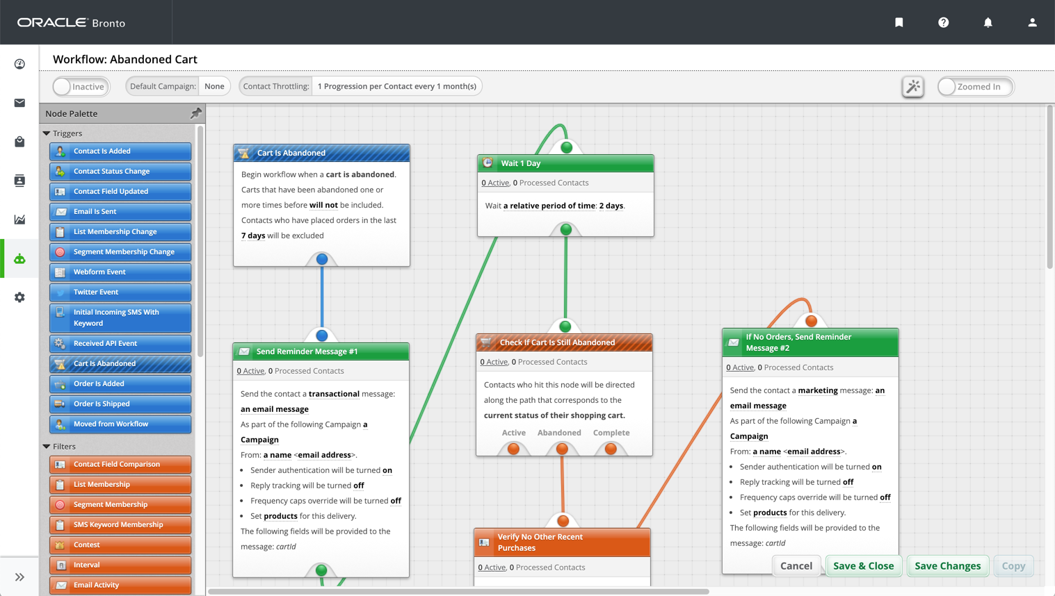Click the canvas horizontal scrollbar

tap(459, 592)
